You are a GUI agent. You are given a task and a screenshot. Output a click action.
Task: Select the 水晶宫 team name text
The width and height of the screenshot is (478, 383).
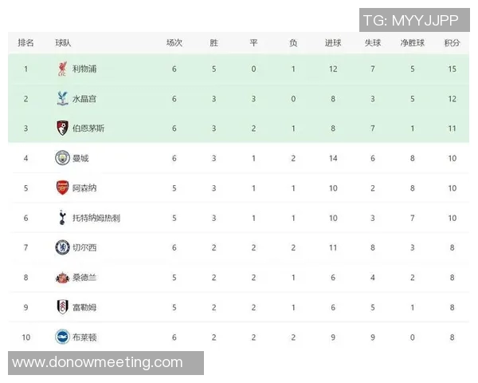pos(84,99)
